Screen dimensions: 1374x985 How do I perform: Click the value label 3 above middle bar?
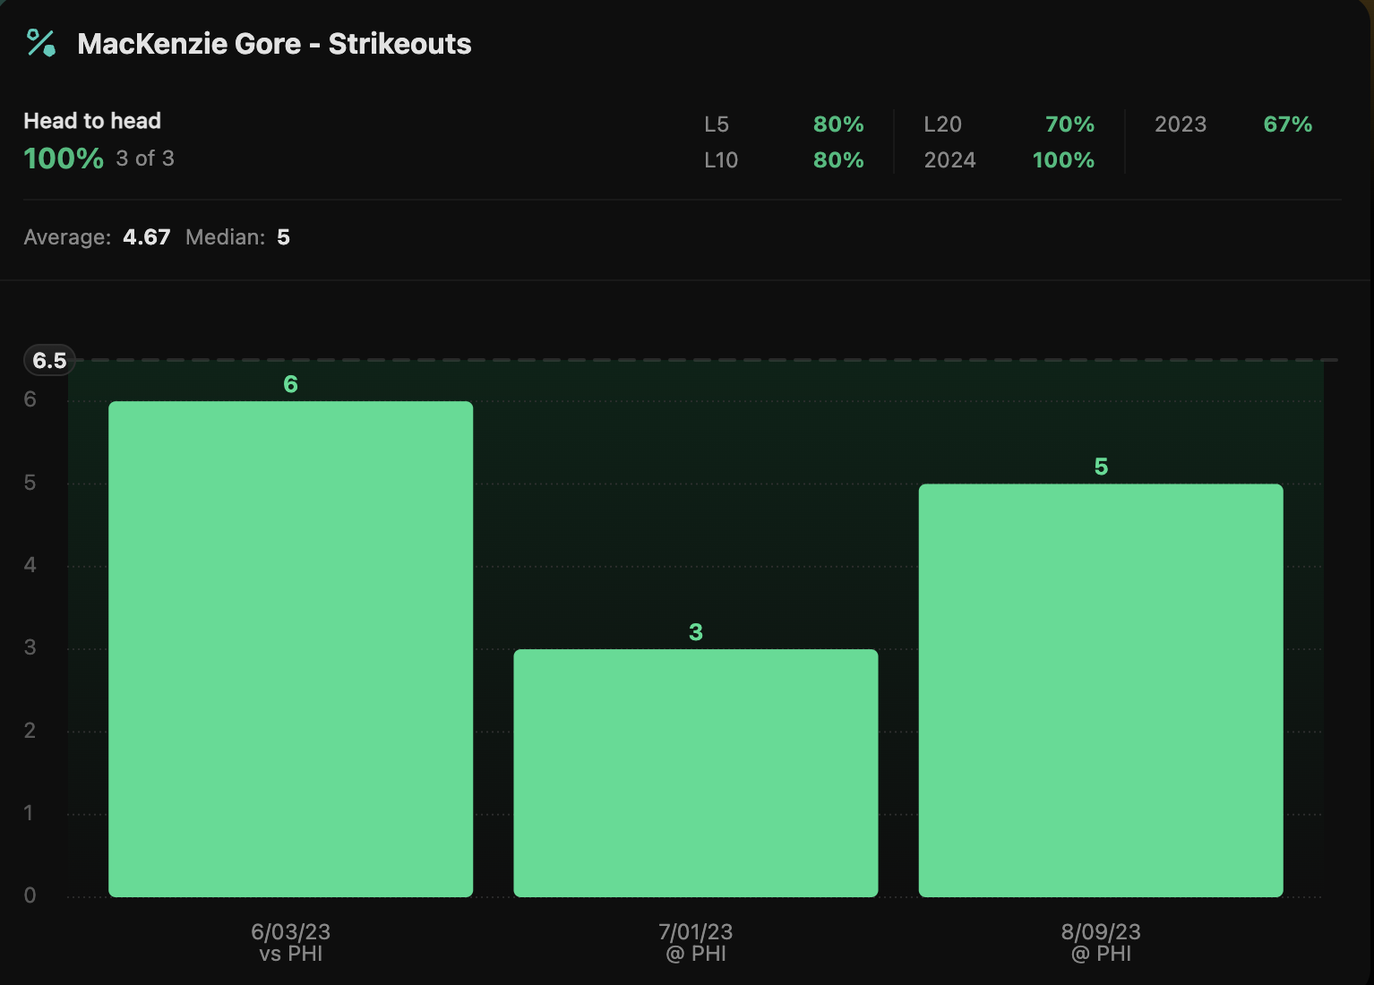click(x=695, y=632)
